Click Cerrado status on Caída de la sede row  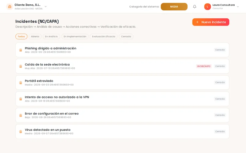pyautogui.click(x=220, y=66)
